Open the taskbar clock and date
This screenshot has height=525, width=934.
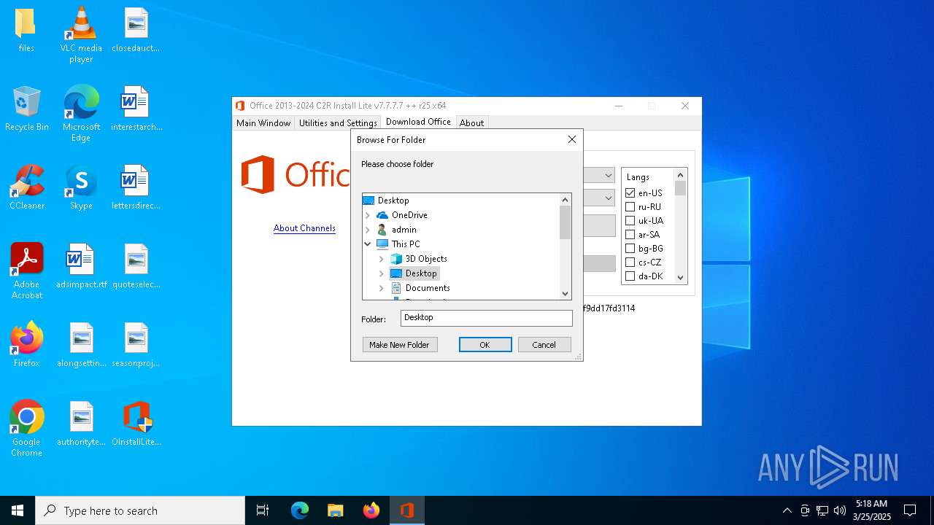click(x=871, y=510)
